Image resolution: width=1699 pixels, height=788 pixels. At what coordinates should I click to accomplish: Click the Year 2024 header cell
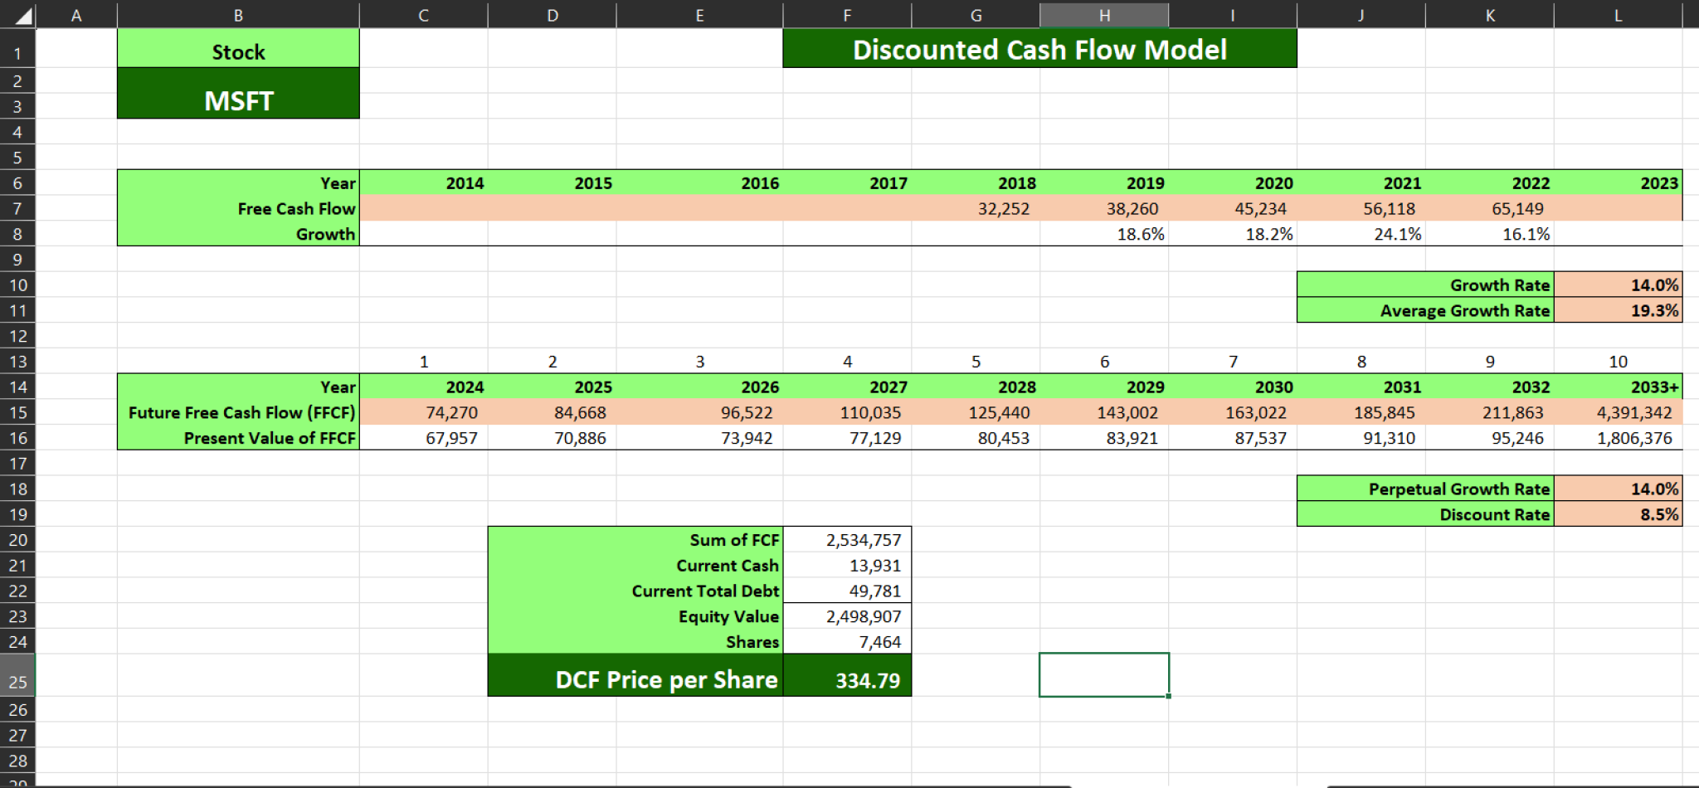click(x=423, y=387)
